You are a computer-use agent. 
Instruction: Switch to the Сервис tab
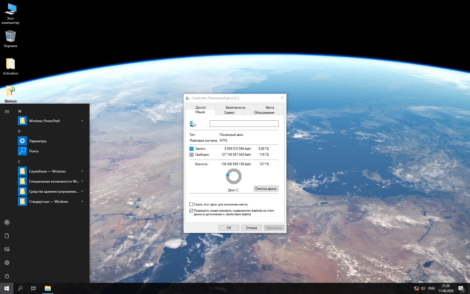coord(229,113)
